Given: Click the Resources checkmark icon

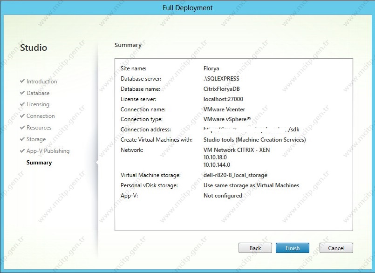Looking at the screenshot, I should pos(22,127).
